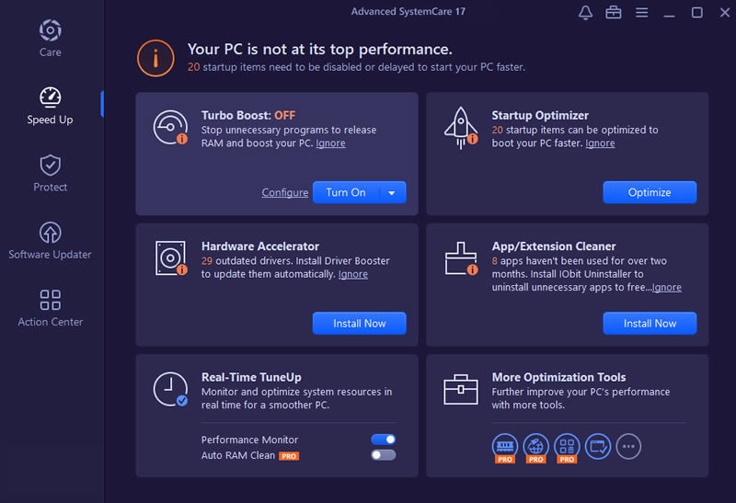Open the PRO internet globe tool icon
The height and width of the screenshot is (503, 736).
tap(536, 447)
